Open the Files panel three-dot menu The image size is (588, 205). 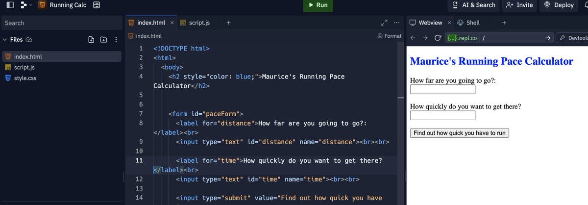point(116,40)
